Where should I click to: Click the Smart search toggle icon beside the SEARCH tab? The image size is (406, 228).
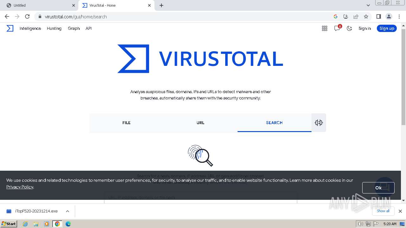(x=319, y=123)
